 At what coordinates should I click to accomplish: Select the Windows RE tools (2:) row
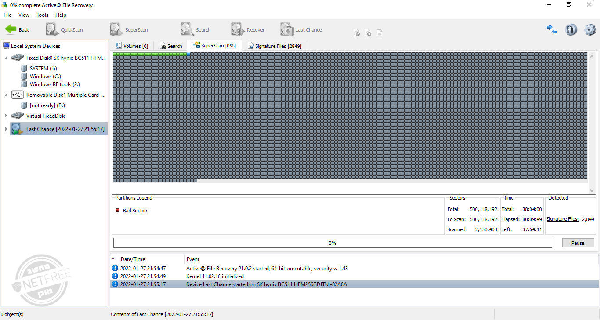(55, 84)
